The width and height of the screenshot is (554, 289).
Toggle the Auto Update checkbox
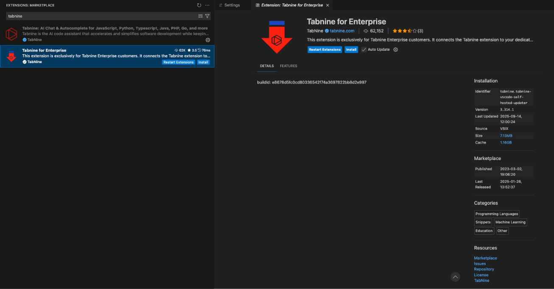coord(364,50)
